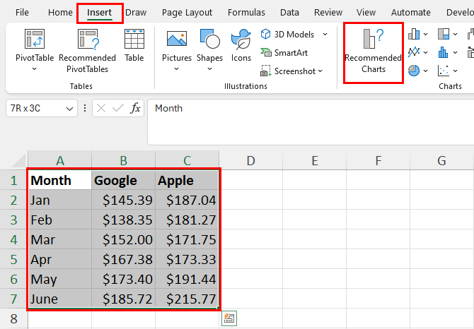Expand the column chart dropdown arrow
474x329 pixels.
click(425, 35)
